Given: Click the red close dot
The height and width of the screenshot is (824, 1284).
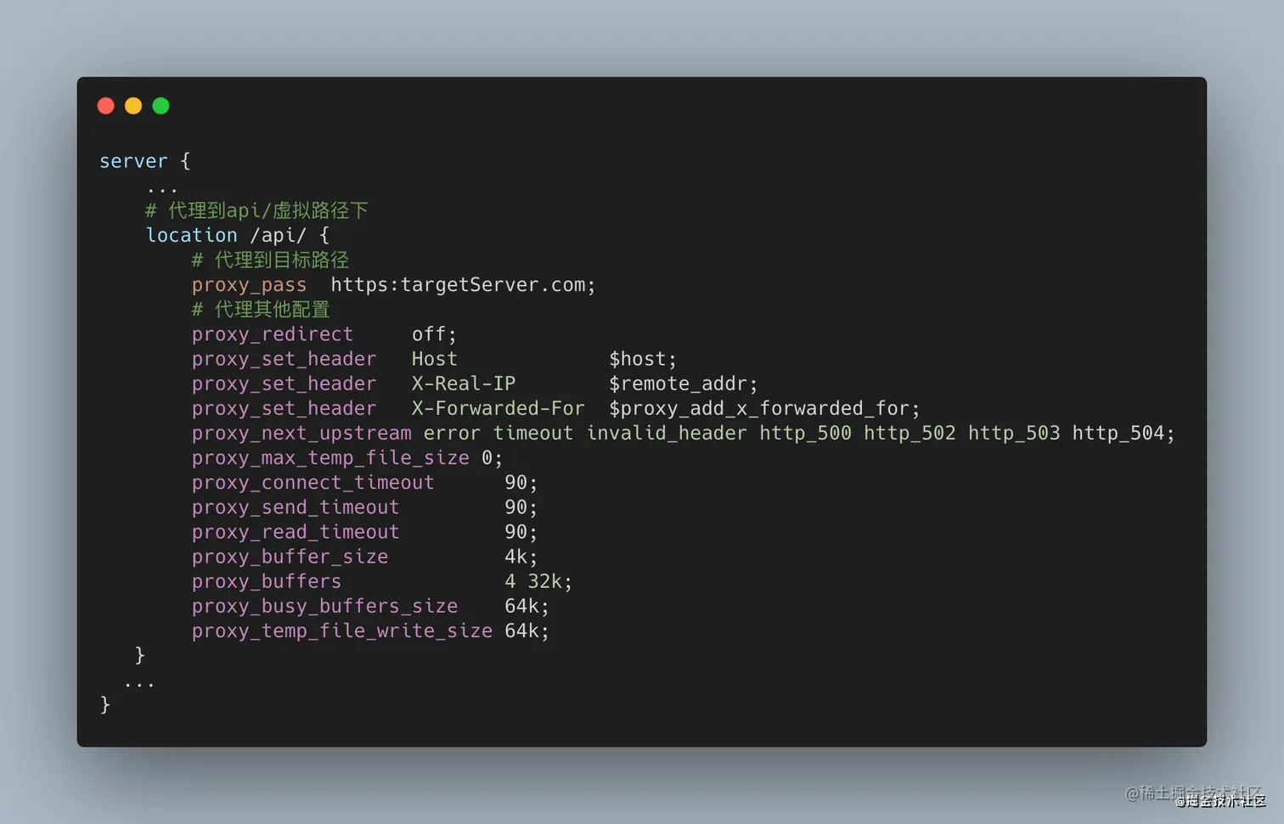Looking at the screenshot, I should pos(106,106).
